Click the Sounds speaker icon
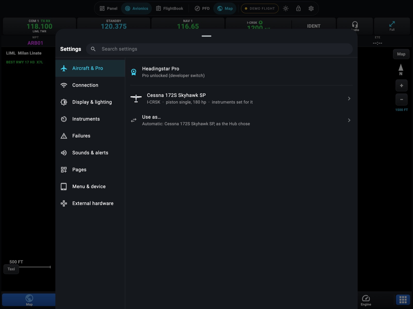The image size is (413, 309). pos(64,153)
